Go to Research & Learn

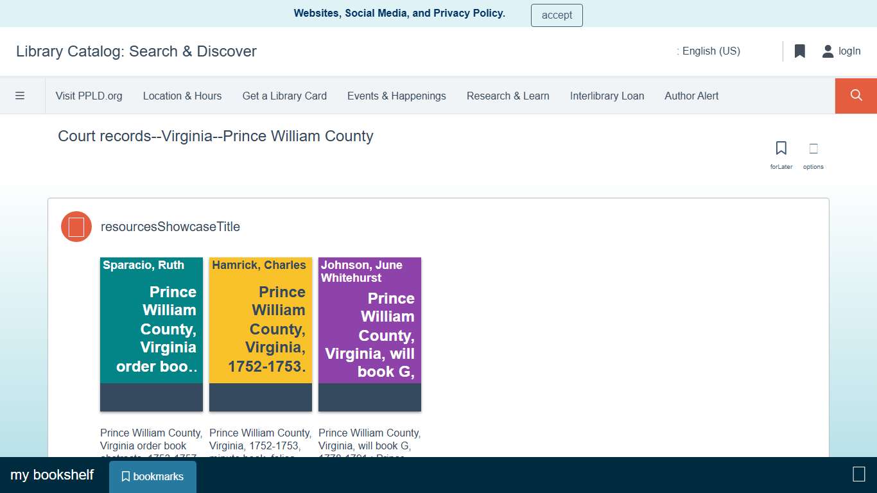click(508, 96)
